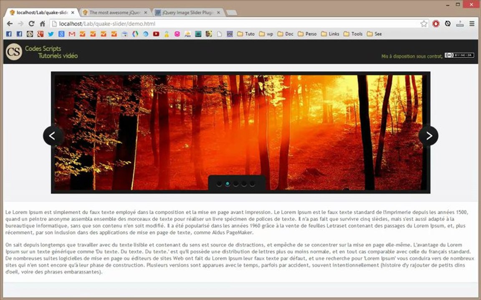Advance to the next slide with right arrow
This screenshot has height=300, width=481.
pyautogui.click(x=428, y=135)
